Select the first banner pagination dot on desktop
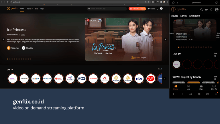This screenshot has width=220, height=124. tap(7, 59)
